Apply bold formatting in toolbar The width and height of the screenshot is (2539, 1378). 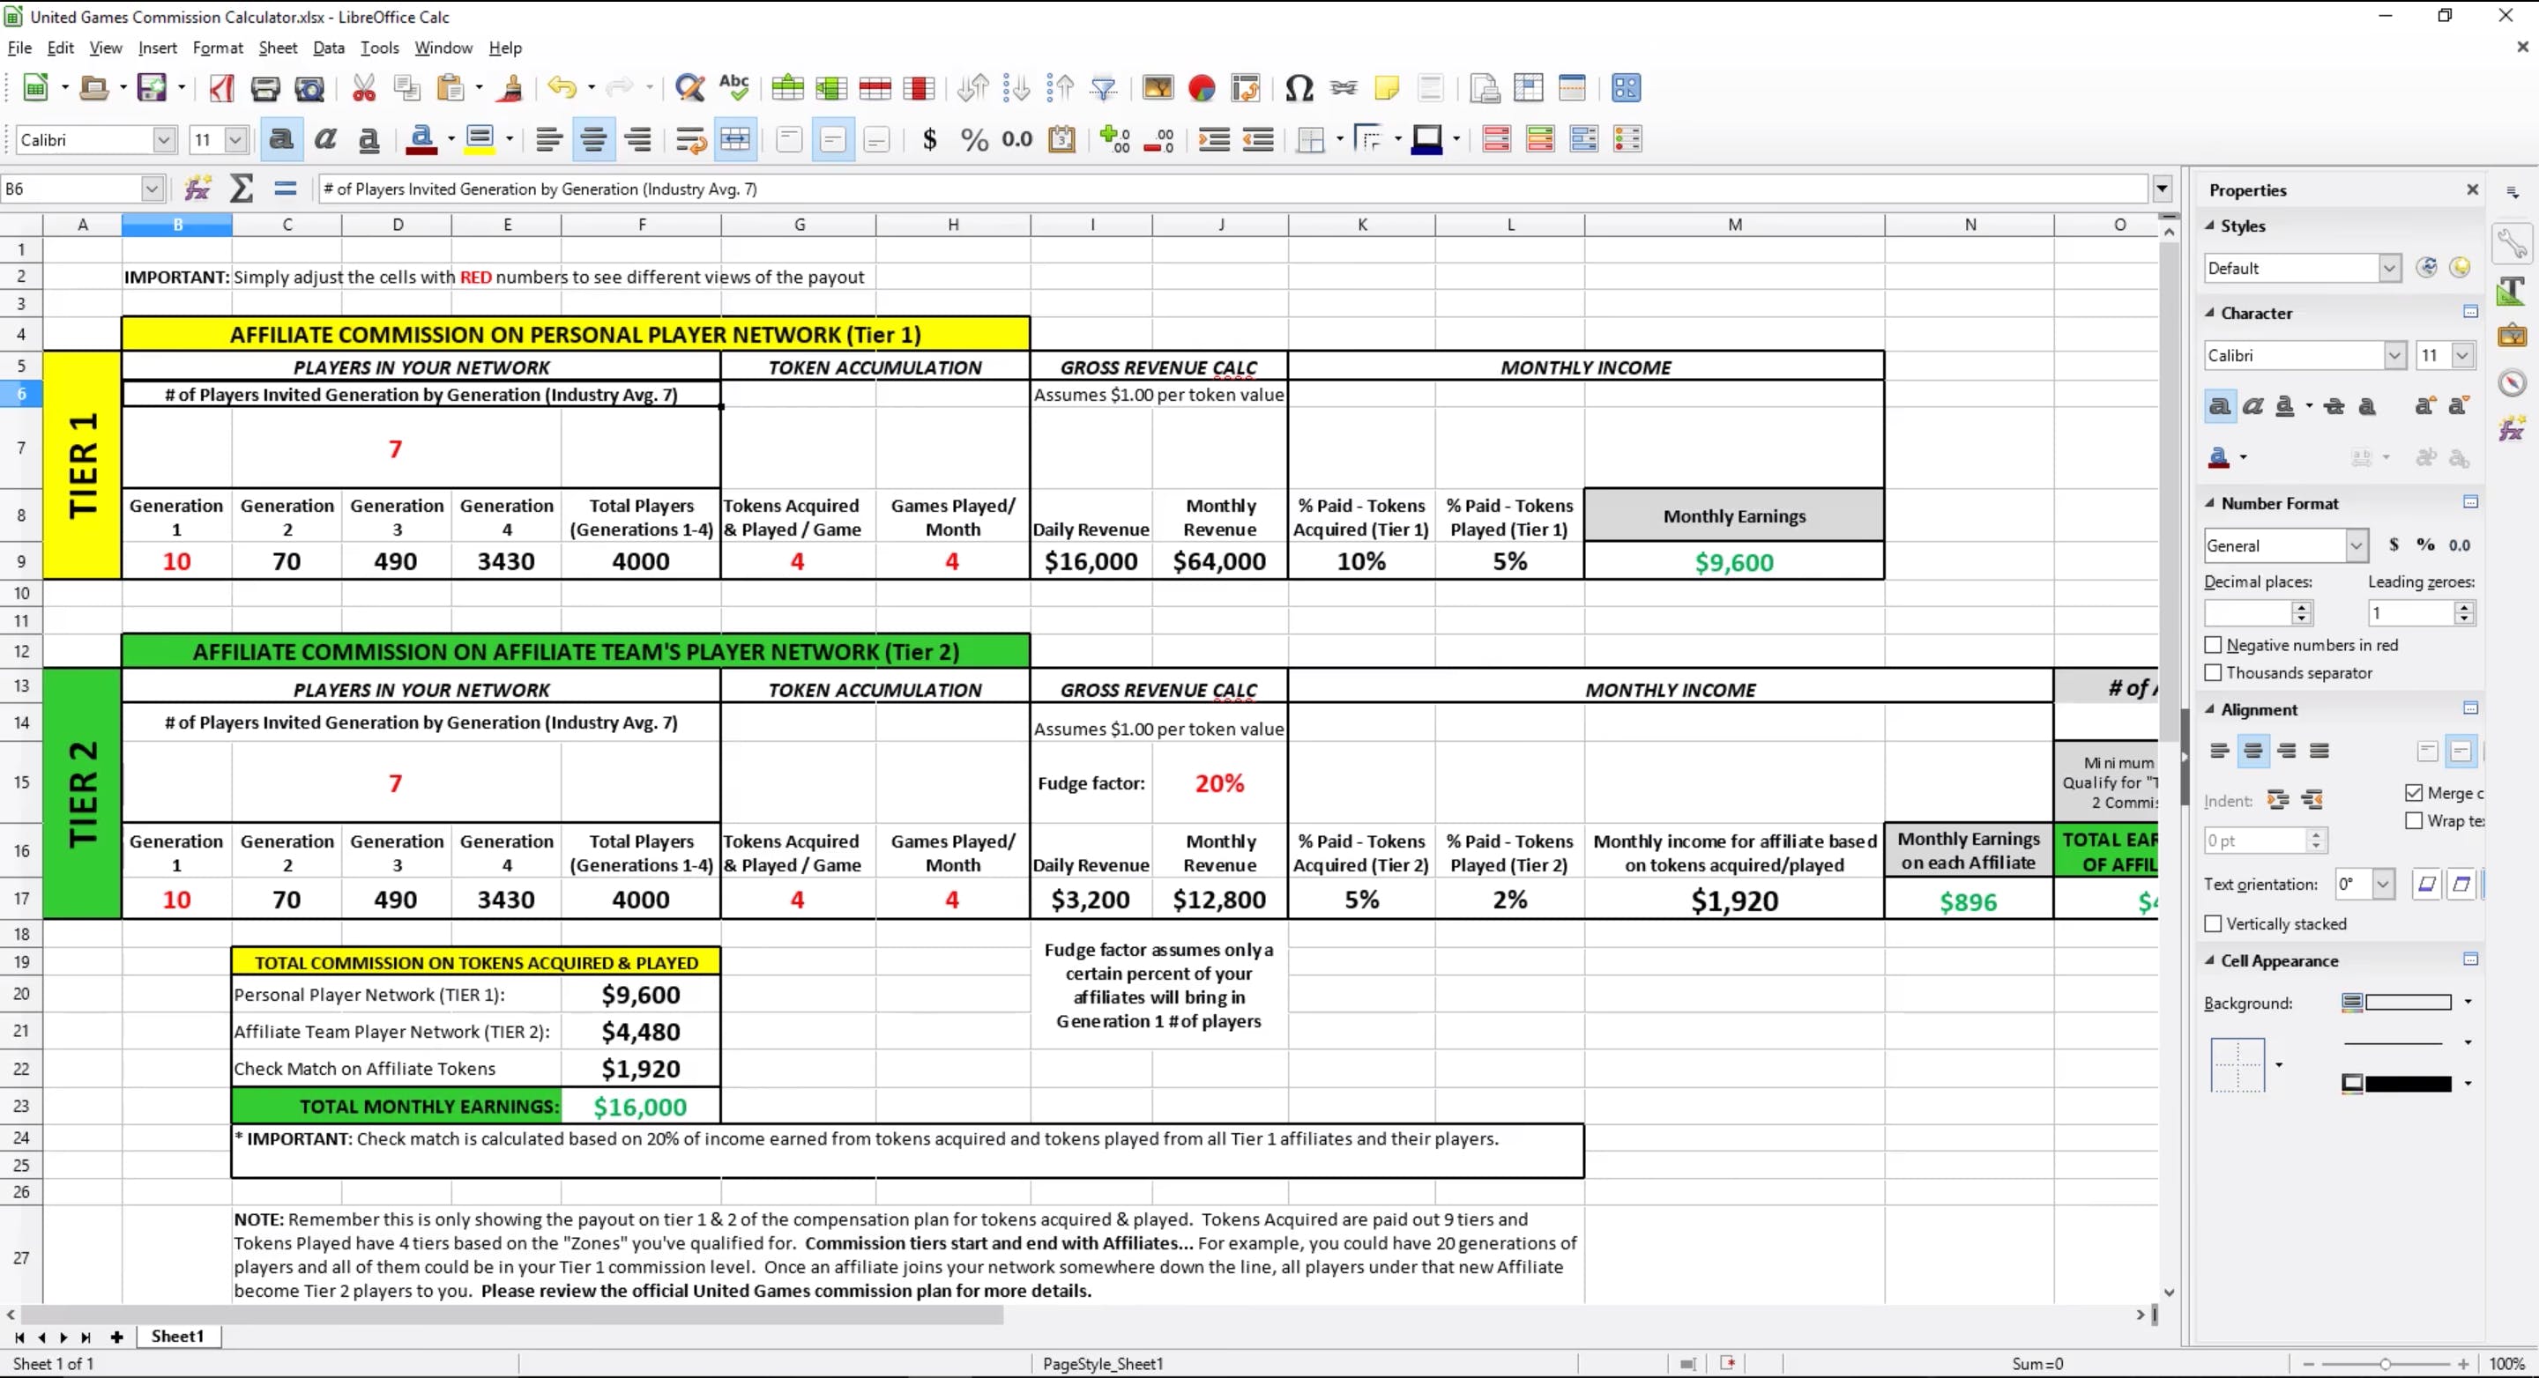(281, 140)
